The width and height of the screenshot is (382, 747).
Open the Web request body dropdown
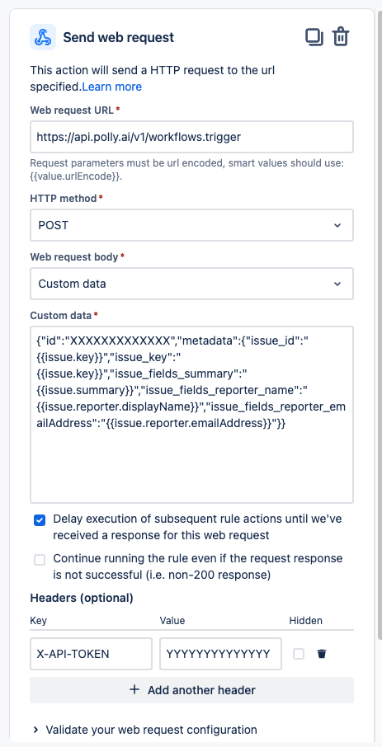[191, 284]
